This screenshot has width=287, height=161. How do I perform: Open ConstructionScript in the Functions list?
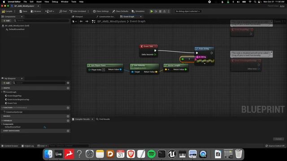[14, 112]
